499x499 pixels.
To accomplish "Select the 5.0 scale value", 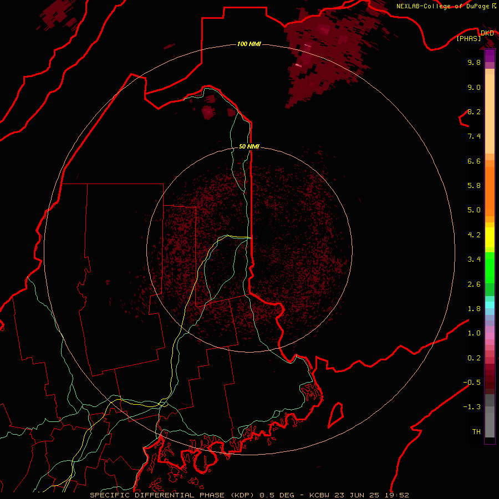I will point(474,210).
